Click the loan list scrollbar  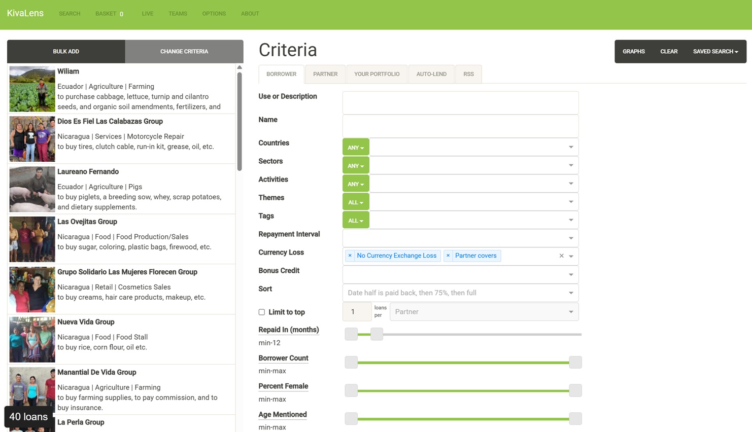(240, 122)
